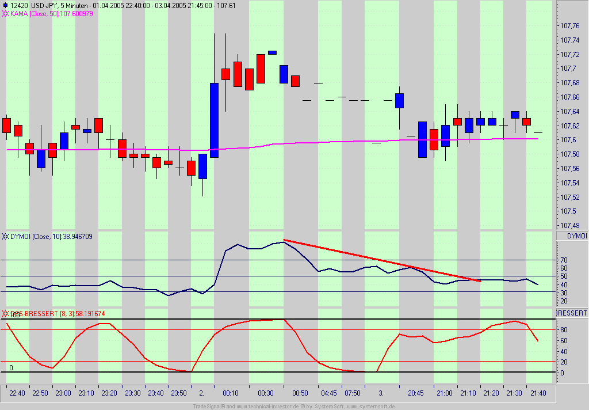
Task: Click the 23:50 time axis label
Action: [179, 393]
